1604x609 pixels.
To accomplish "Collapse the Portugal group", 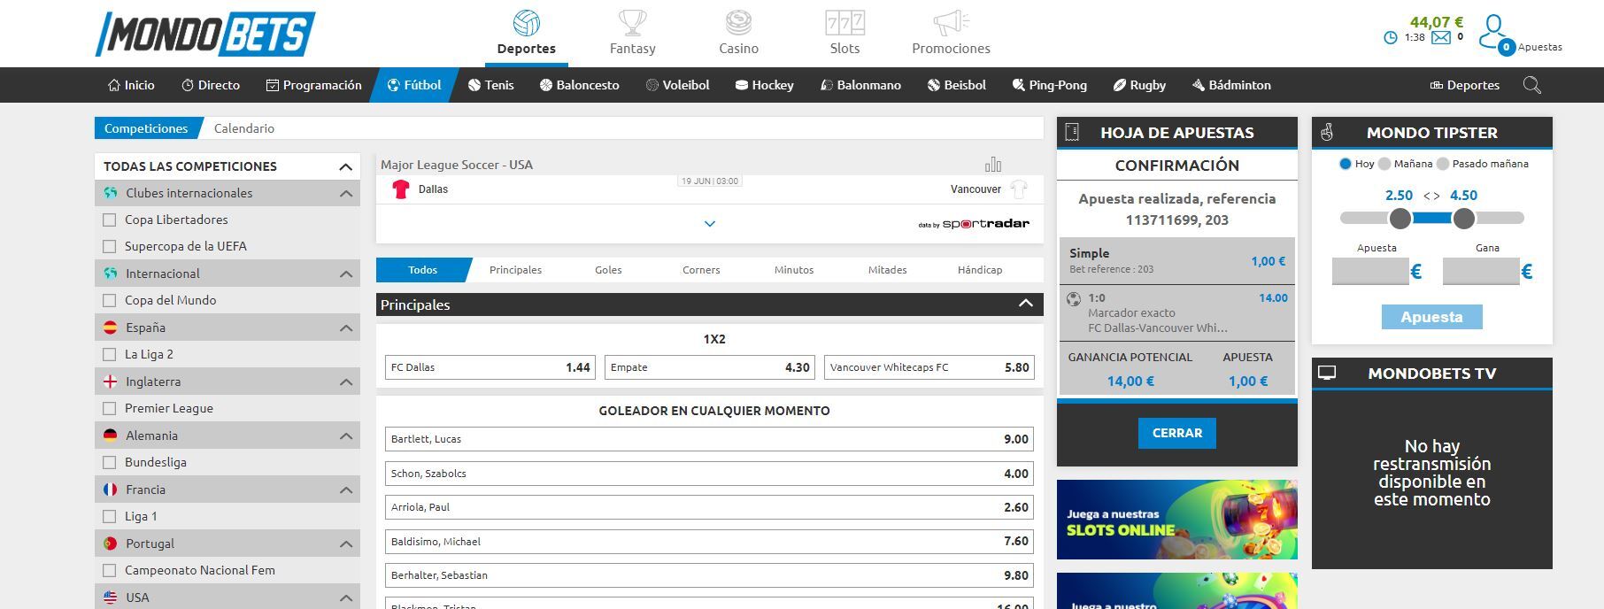I will (345, 544).
